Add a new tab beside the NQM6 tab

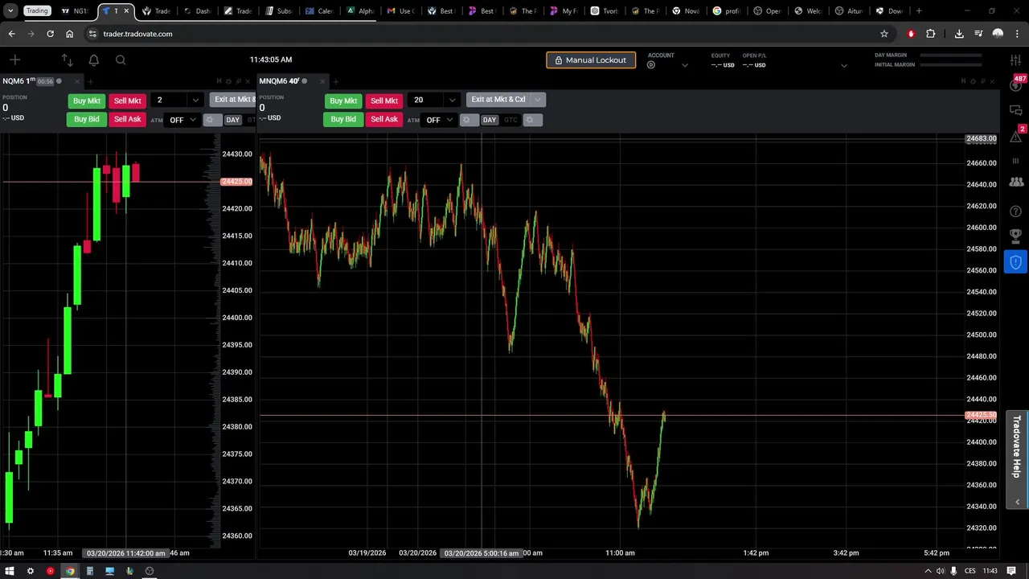(x=90, y=81)
